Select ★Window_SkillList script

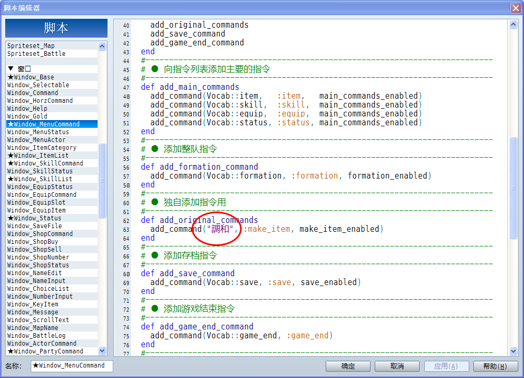(52, 179)
